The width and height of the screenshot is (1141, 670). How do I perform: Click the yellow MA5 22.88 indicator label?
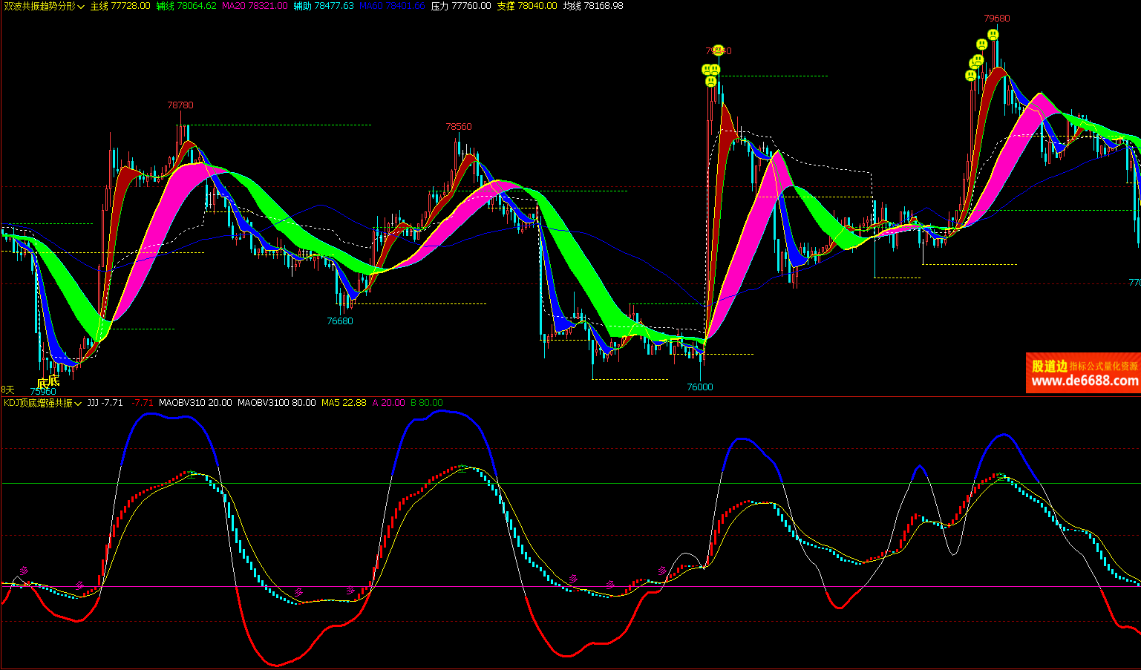point(344,403)
